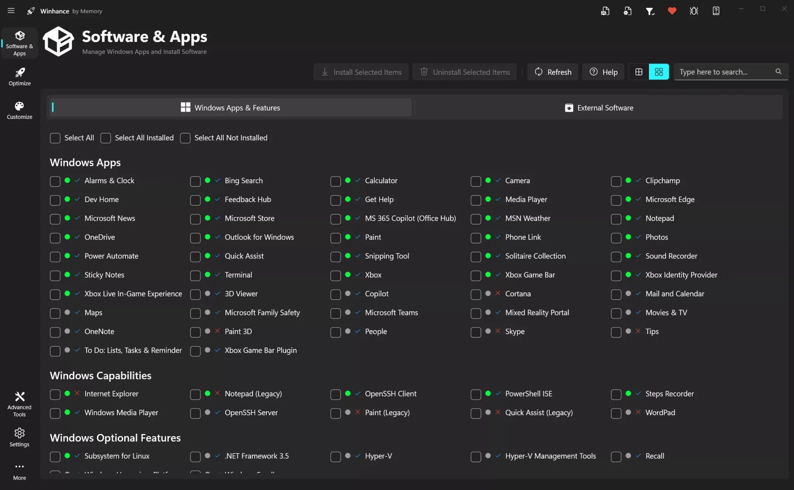The image size is (794, 490).
Task: Click the Winhance rocket logo
Action: pos(31,11)
